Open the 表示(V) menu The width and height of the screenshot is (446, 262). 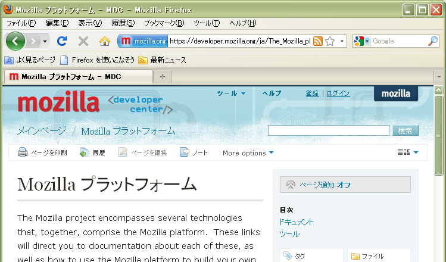(x=90, y=23)
